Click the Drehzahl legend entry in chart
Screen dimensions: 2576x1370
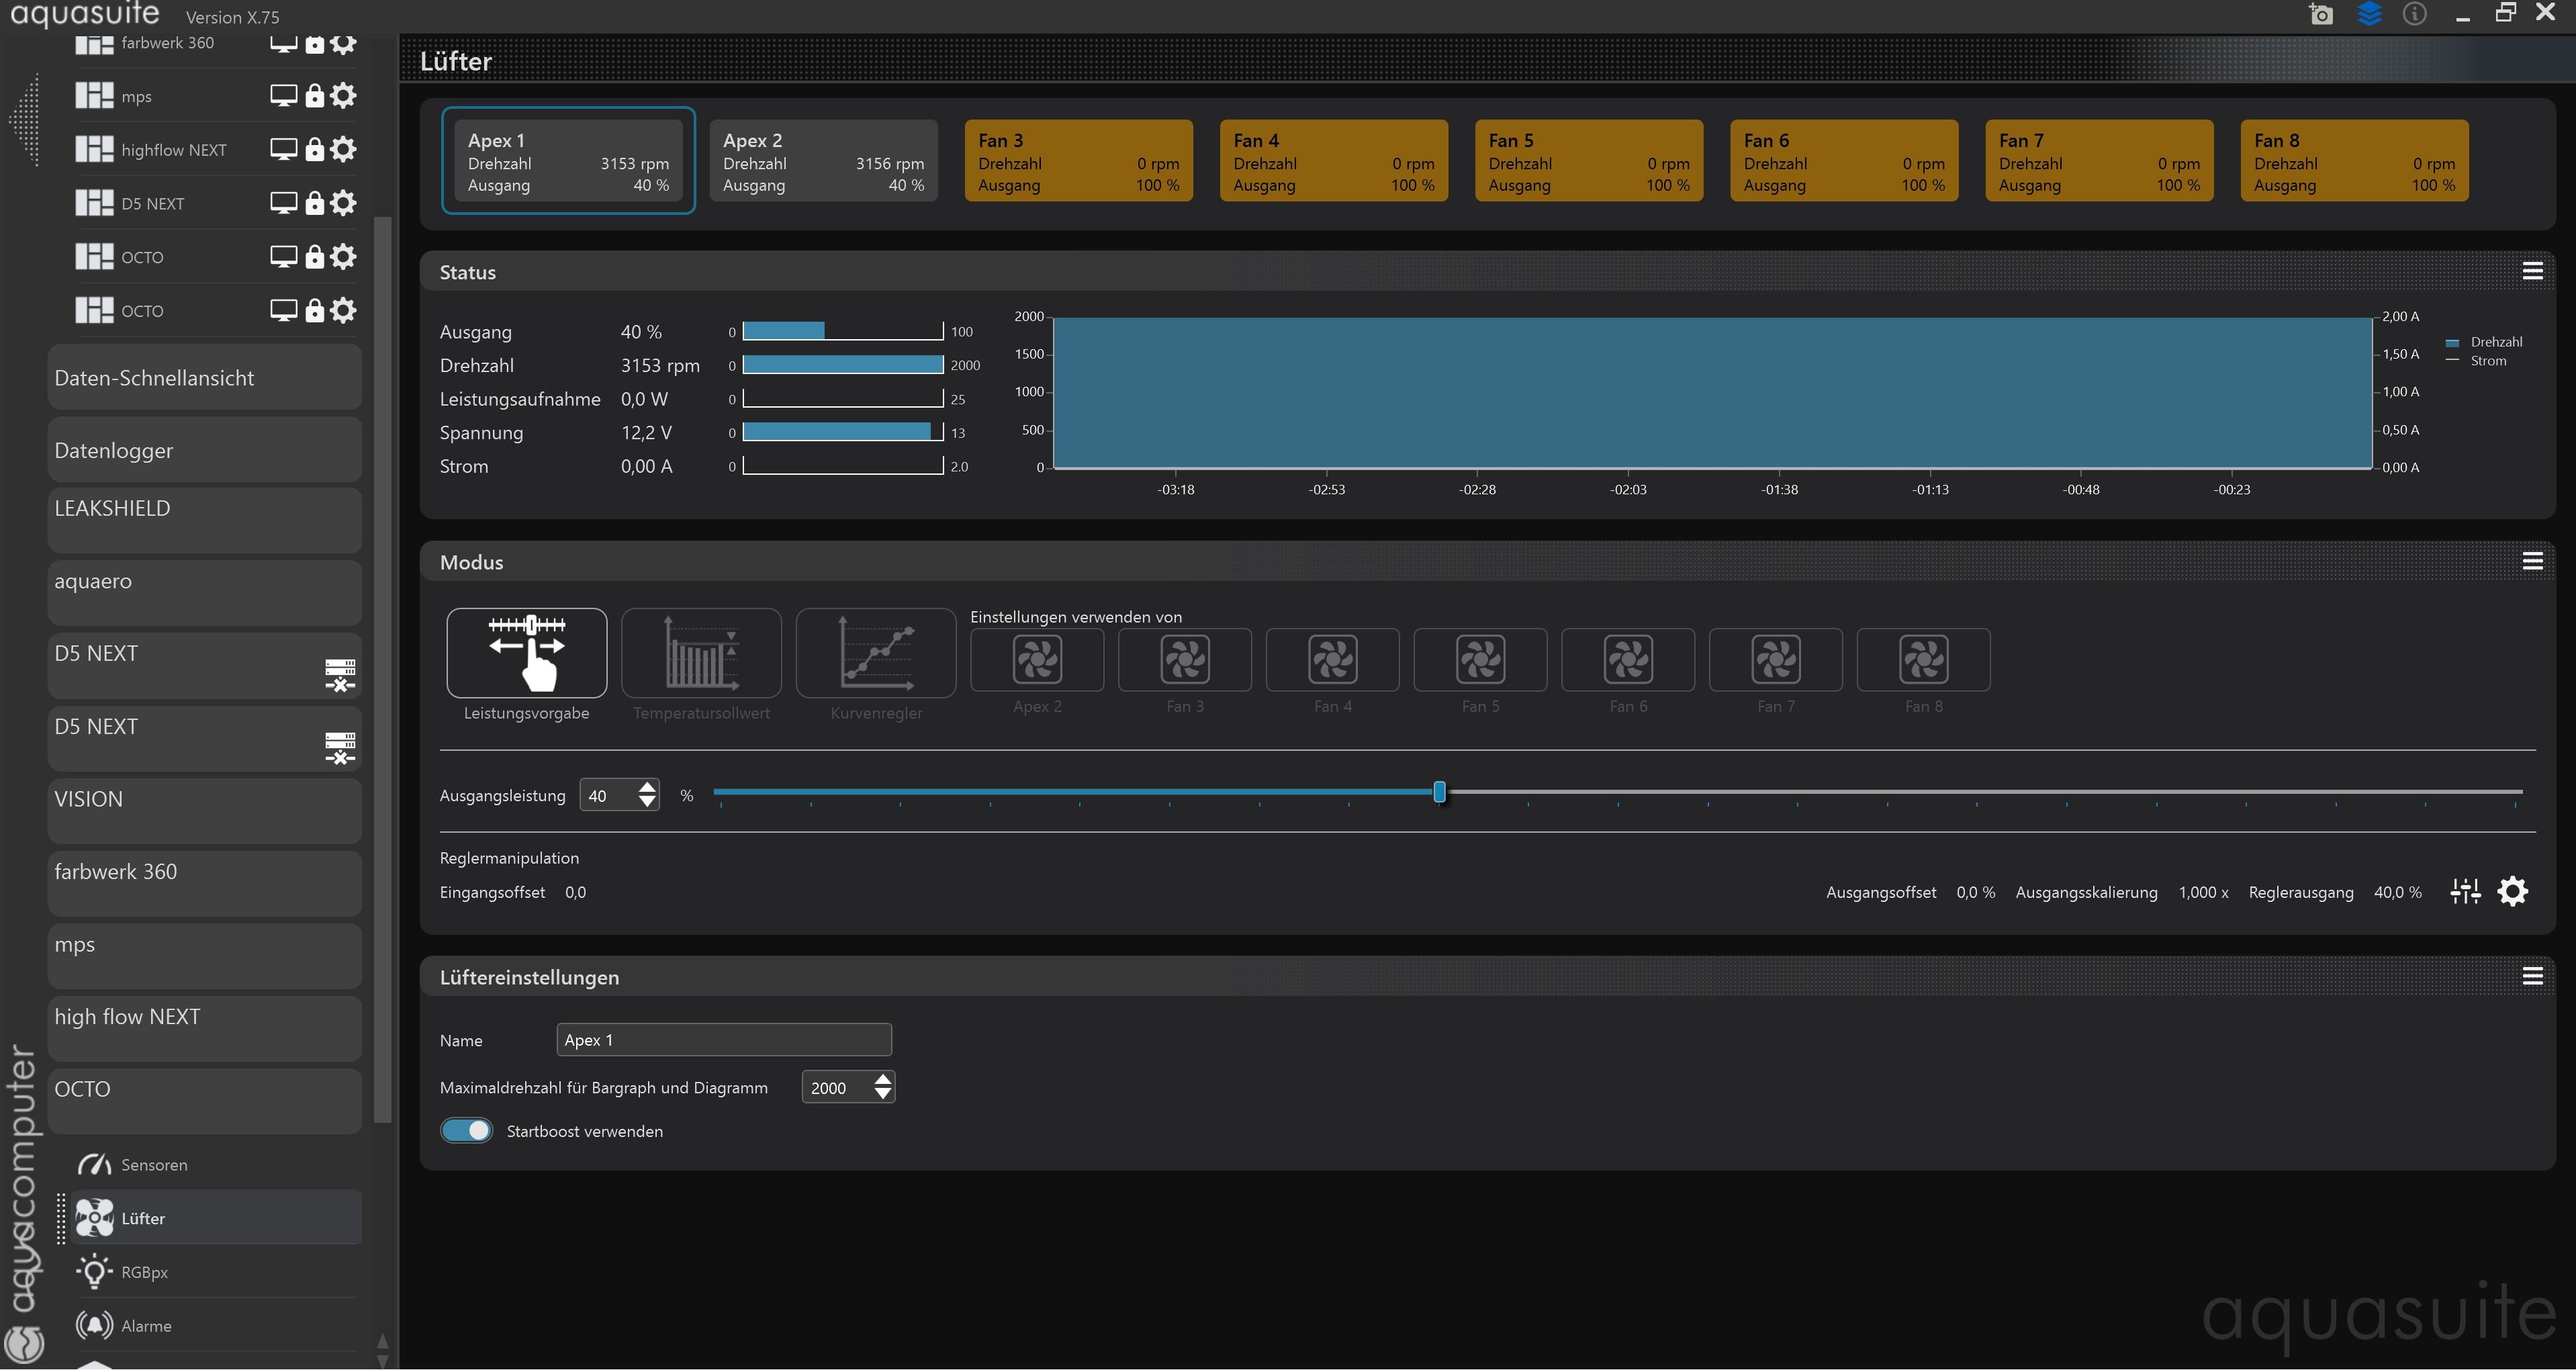[x=2485, y=342]
